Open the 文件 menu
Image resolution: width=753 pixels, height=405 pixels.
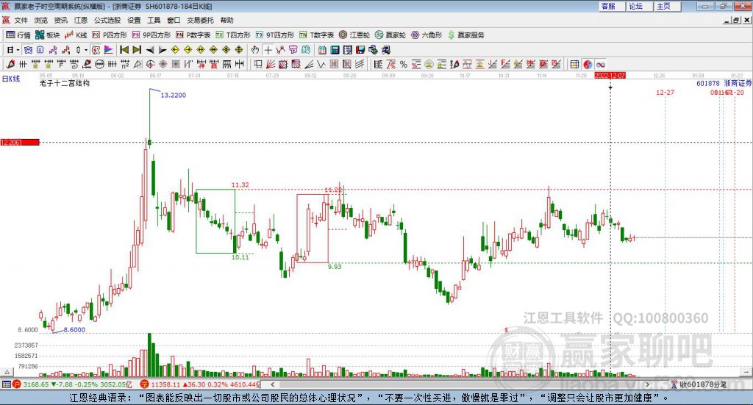point(21,20)
